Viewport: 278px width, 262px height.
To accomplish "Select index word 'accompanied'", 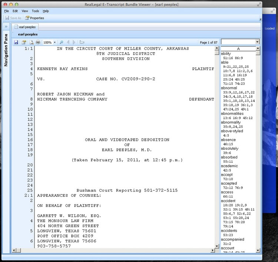I will [x=232, y=239].
